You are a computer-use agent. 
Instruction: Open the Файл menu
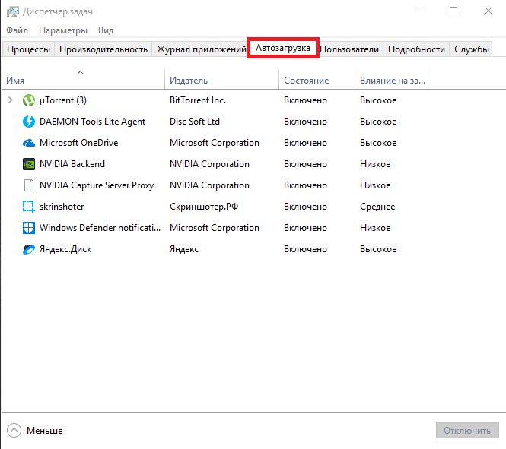[17, 30]
